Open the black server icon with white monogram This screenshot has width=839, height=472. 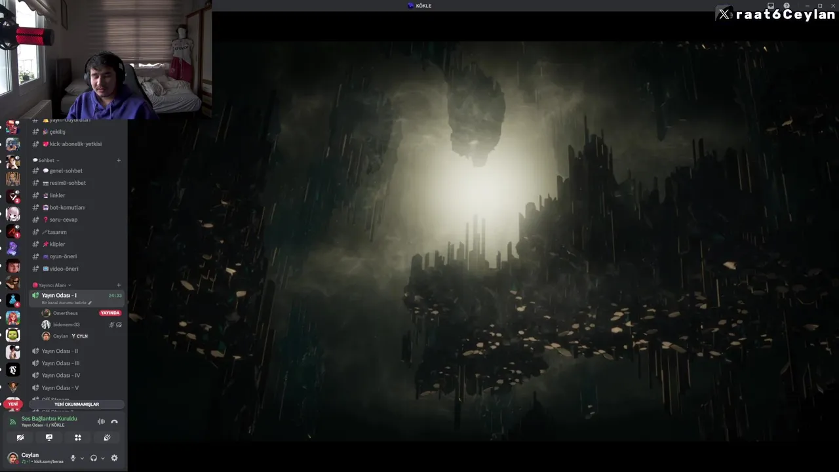(13, 370)
